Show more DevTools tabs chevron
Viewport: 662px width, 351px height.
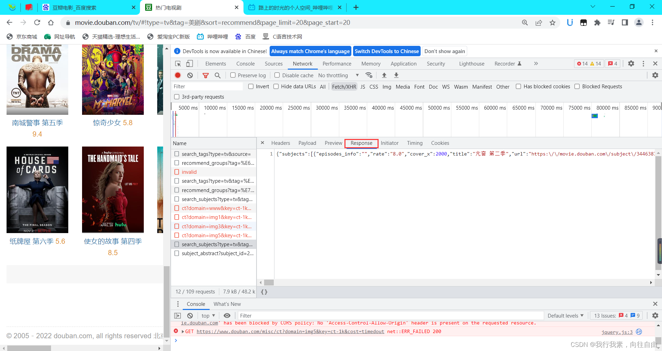(x=536, y=63)
